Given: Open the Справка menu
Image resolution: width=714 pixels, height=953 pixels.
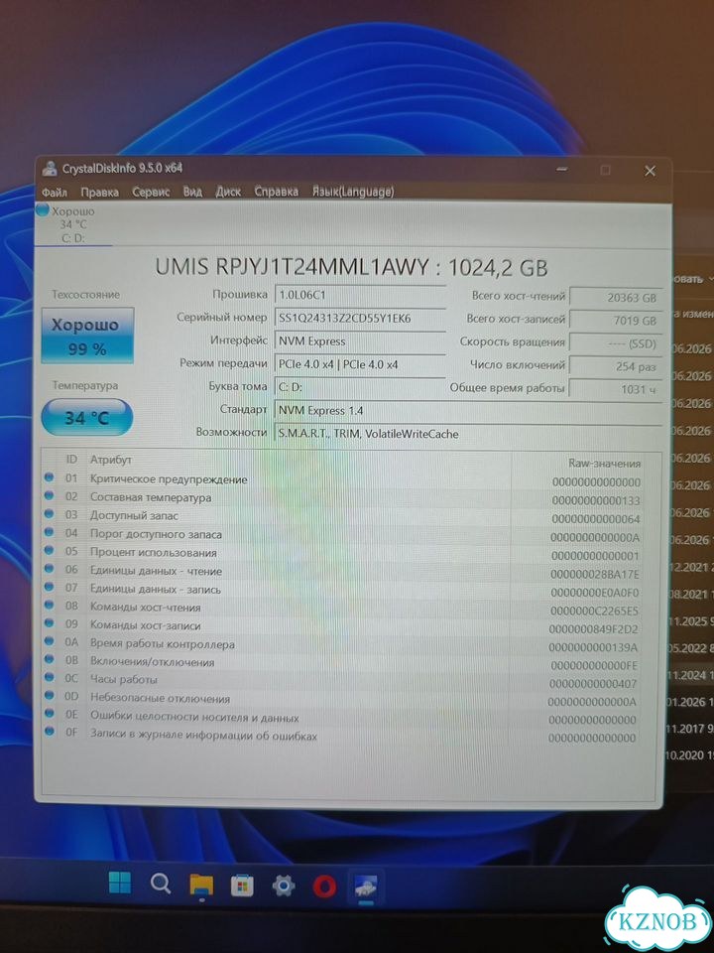Looking at the screenshot, I should (277, 192).
